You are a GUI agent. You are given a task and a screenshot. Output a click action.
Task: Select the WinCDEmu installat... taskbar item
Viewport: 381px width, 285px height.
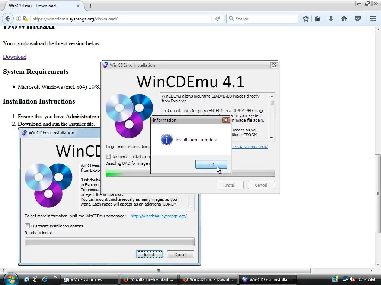268,279
